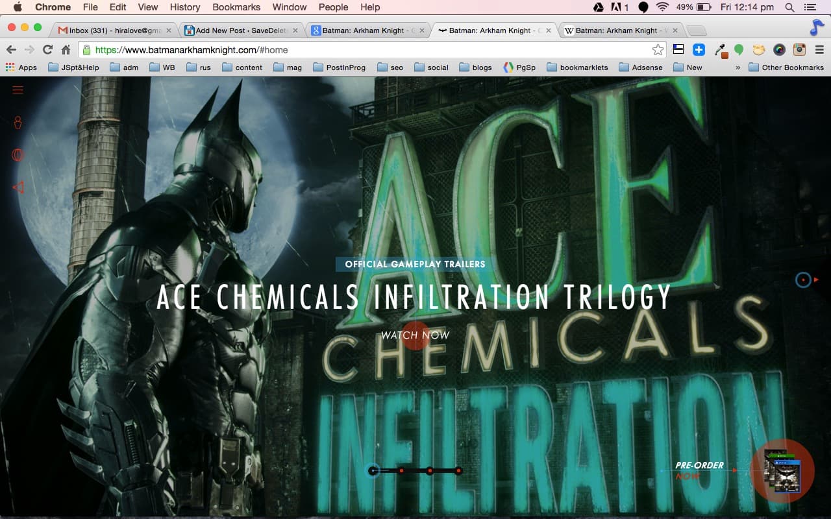Click the Adobe icon in the menu bar
Viewport: 831px width, 519px height.
617,7
